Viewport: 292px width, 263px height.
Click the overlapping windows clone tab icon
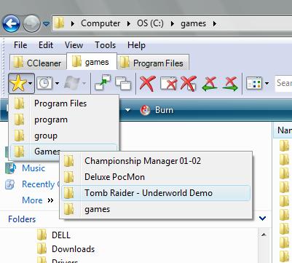pos(123,83)
